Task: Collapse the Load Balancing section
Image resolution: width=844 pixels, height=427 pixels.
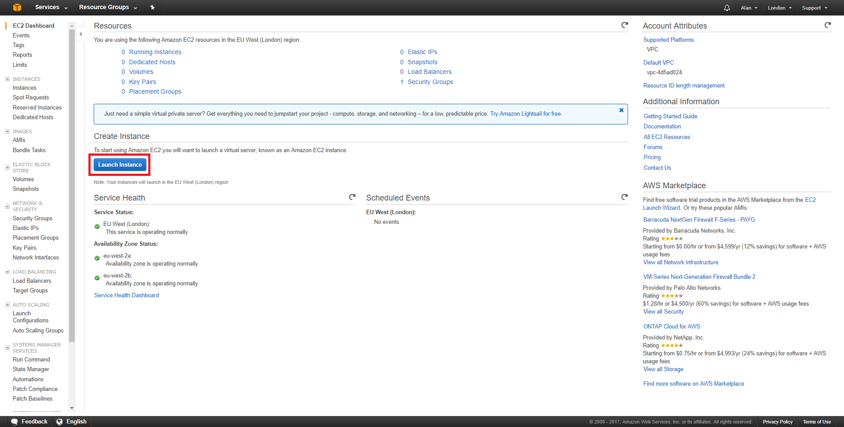Action: [7, 272]
